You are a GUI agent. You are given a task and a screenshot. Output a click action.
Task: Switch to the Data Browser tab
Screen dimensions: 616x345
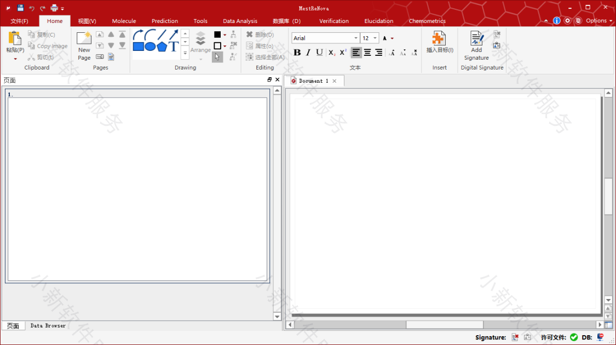click(x=48, y=326)
